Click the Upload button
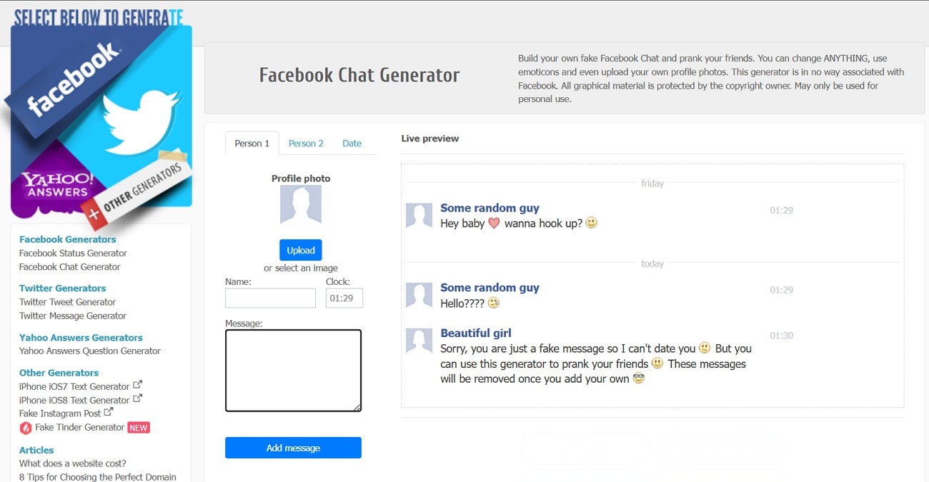 pos(301,250)
